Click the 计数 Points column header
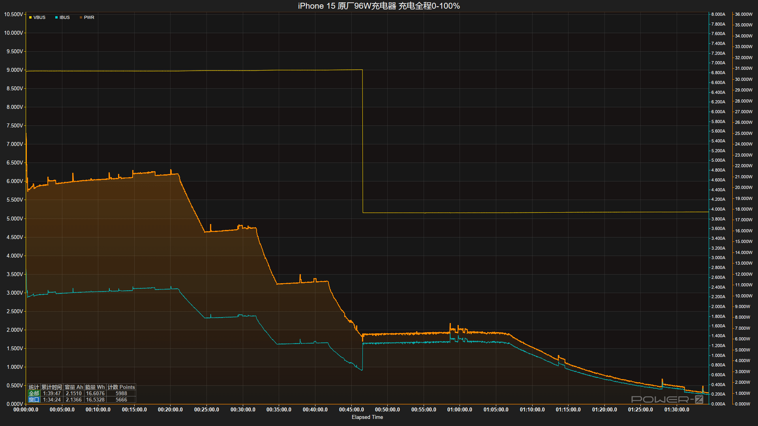The height and width of the screenshot is (426, 758). point(121,387)
